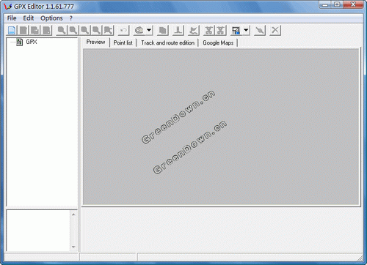Click the scroll down arrow in lower-left panel
The image size is (367, 265).
click(x=73, y=247)
